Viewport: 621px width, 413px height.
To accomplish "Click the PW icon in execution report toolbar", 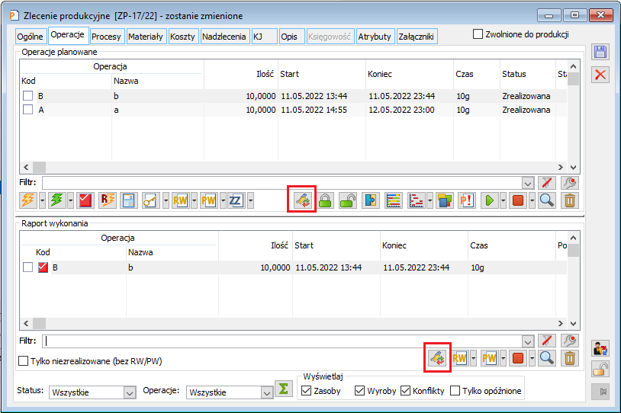I will (490, 358).
